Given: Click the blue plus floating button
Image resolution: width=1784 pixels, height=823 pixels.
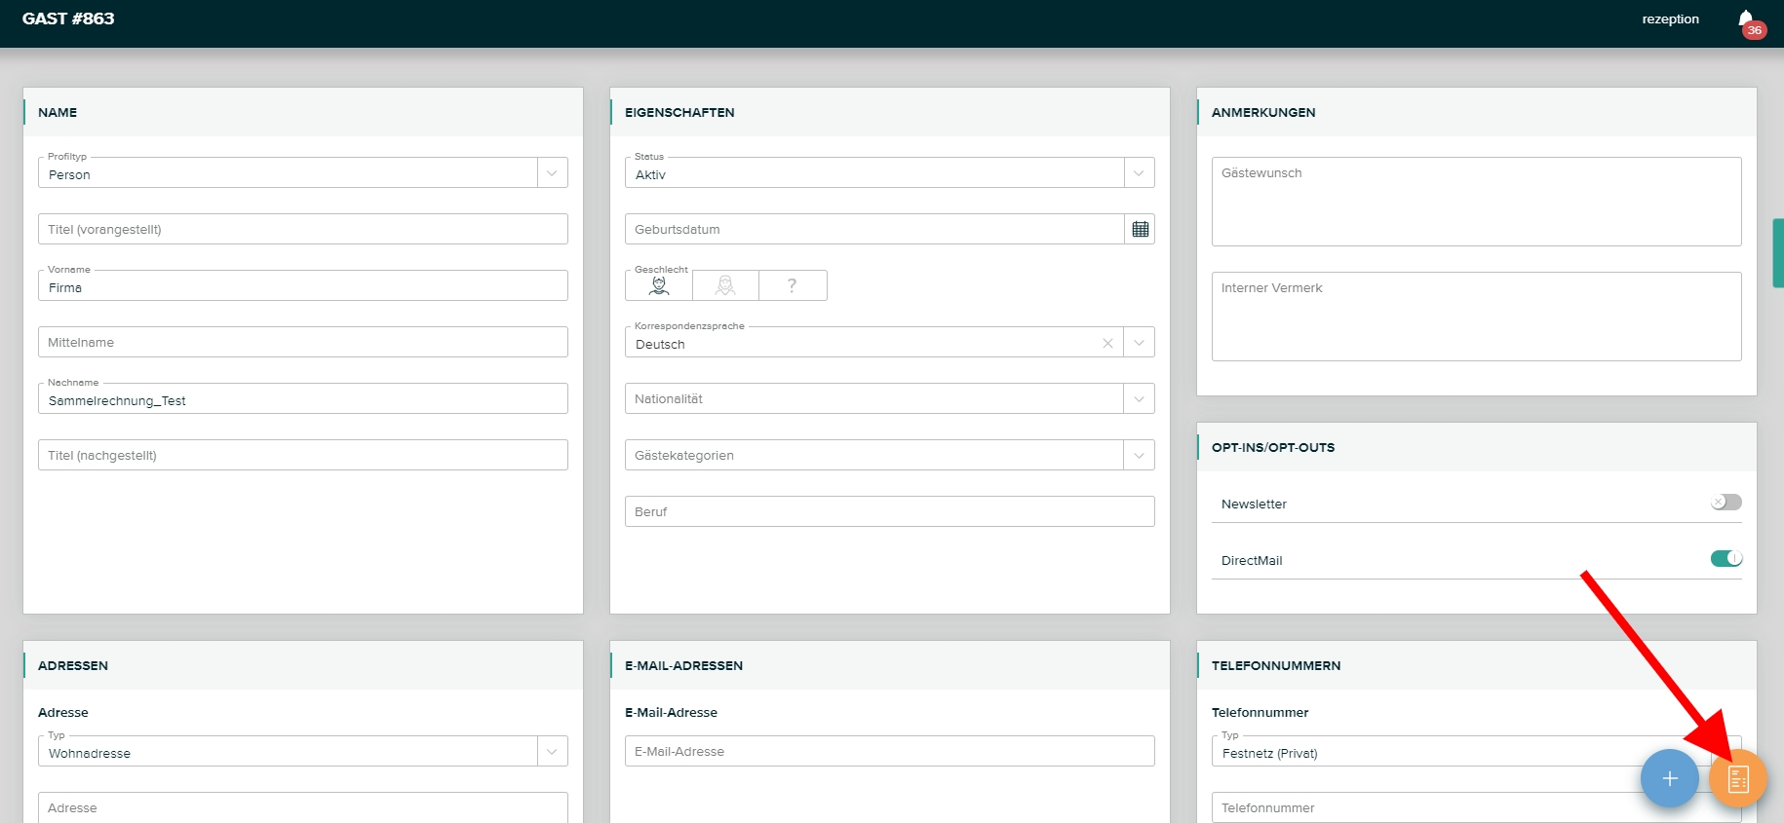Looking at the screenshot, I should click(x=1669, y=778).
